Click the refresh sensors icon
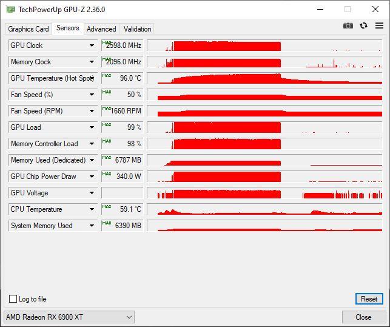 [x=363, y=25]
